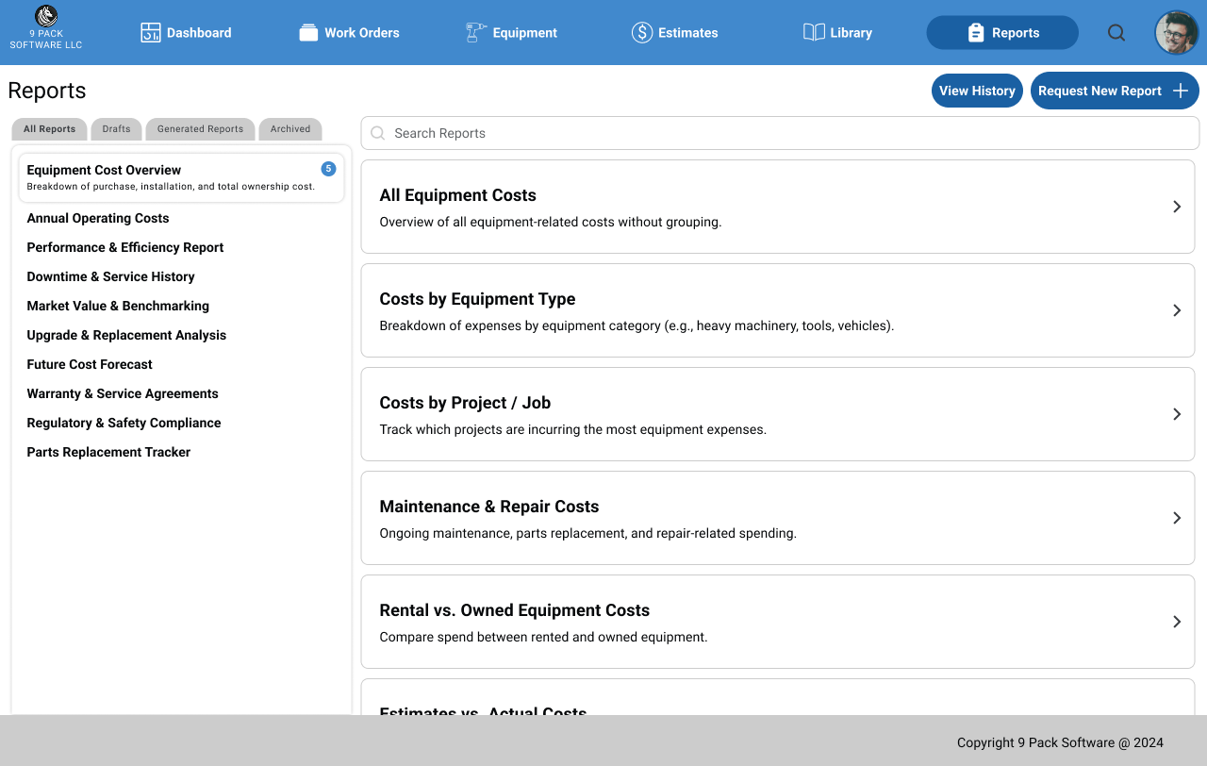1207x766 pixels.
Task: Select the Equipment drill icon
Action: pyautogui.click(x=476, y=33)
